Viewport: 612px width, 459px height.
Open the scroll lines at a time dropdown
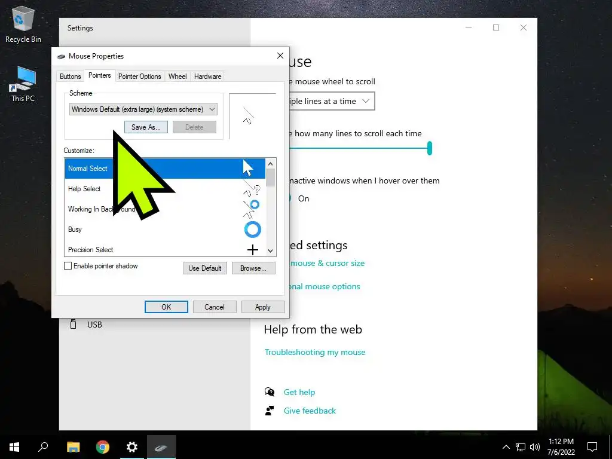click(x=332, y=101)
